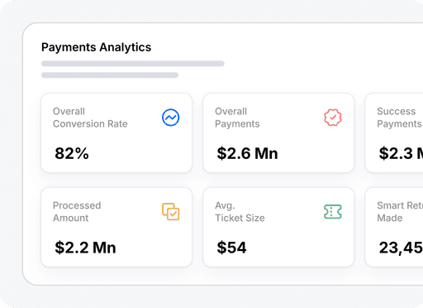Image resolution: width=423 pixels, height=308 pixels.
Task: Click the orange checked-copies icon on Processed Amount
Action: click(x=171, y=212)
